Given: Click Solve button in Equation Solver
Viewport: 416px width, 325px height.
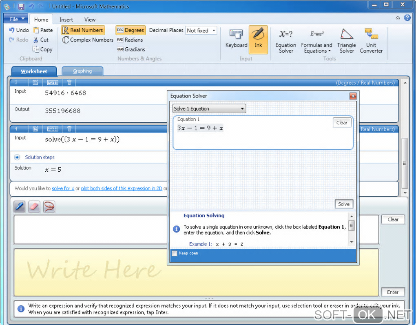Looking at the screenshot, I should 344,204.
